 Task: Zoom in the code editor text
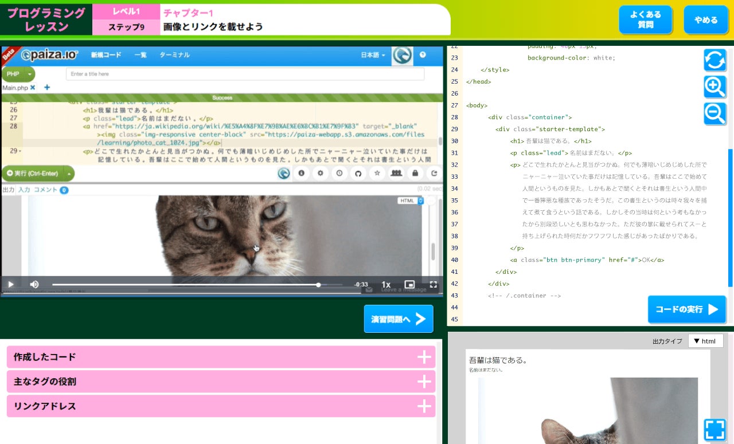click(x=715, y=87)
